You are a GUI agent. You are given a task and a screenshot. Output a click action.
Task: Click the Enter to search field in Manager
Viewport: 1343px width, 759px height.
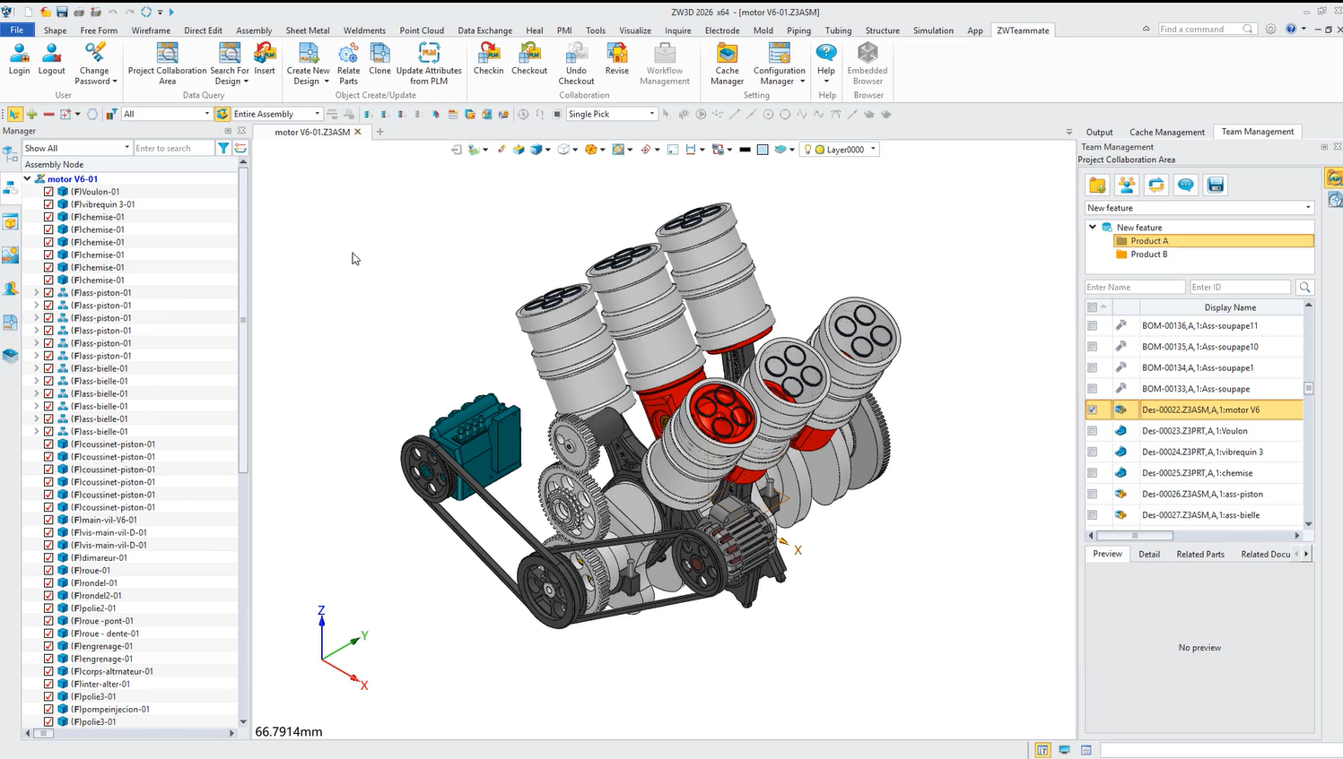point(173,148)
